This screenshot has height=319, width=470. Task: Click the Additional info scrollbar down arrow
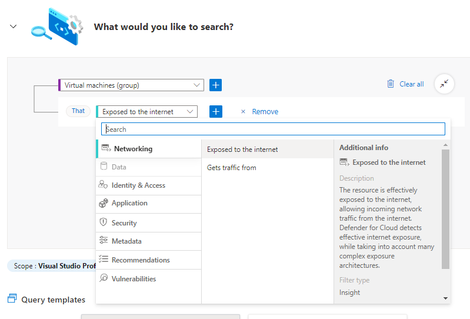click(x=445, y=299)
